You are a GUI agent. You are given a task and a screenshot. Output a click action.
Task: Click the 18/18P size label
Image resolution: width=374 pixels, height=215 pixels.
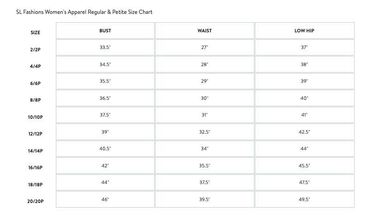[36, 184]
